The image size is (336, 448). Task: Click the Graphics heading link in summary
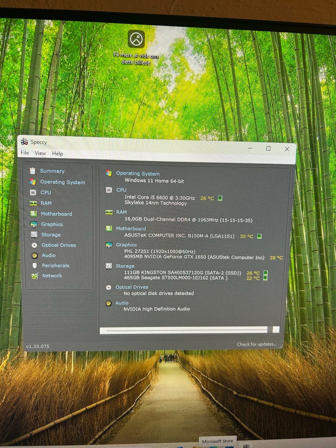click(126, 245)
